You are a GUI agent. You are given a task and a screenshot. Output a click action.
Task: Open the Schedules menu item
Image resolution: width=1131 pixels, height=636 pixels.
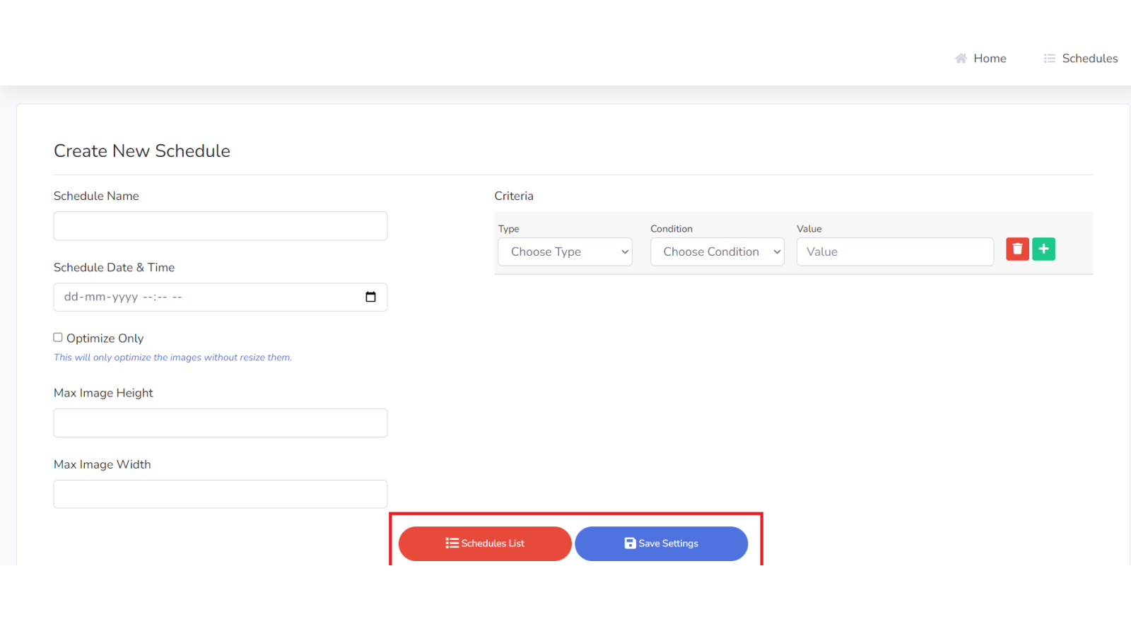coord(1089,59)
